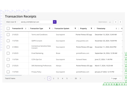Click pagination next page chevron
127x95 pixels.
(80, 79)
